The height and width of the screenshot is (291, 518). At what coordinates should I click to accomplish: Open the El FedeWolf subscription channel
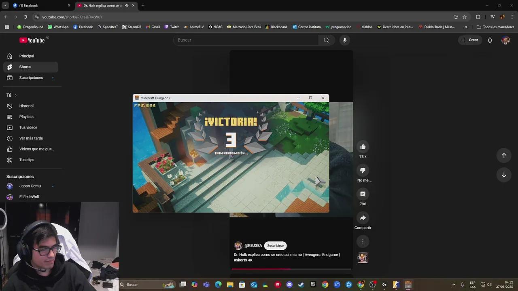(x=31, y=197)
